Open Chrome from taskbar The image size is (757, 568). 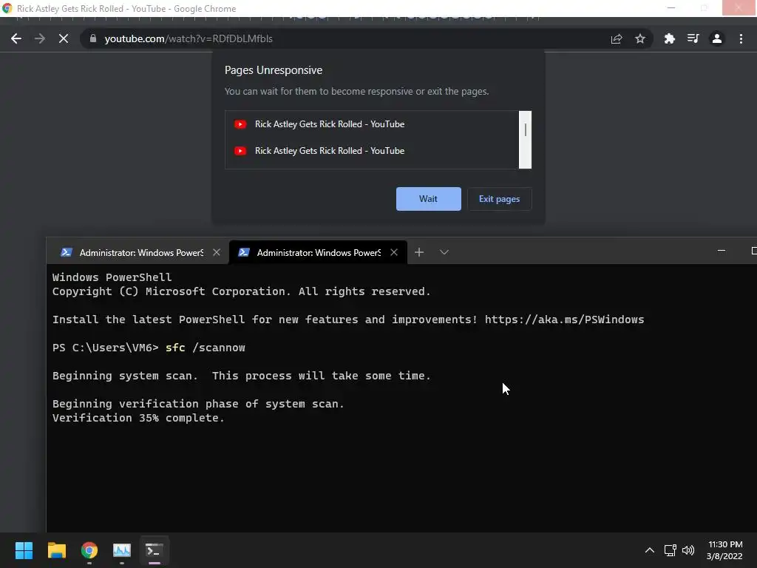(x=89, y=550)
